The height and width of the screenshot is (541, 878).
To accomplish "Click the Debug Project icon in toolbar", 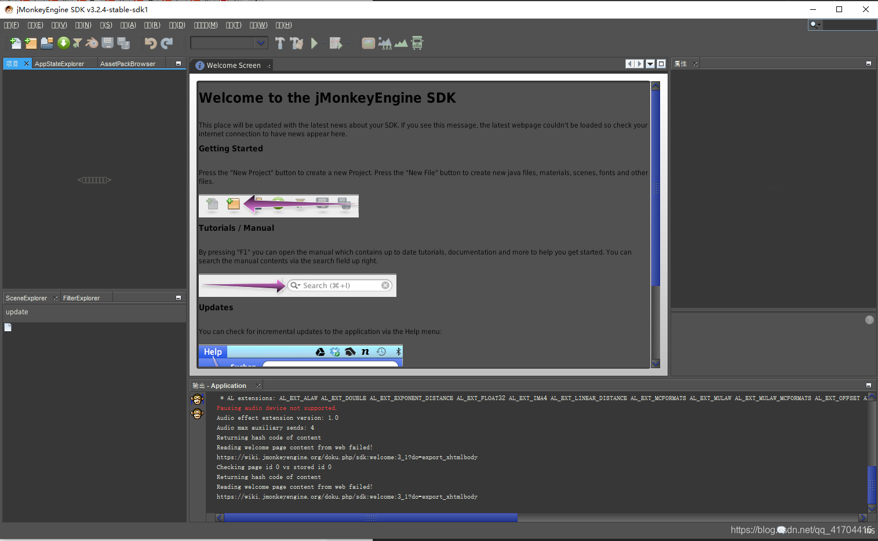I will pos(336,43).
